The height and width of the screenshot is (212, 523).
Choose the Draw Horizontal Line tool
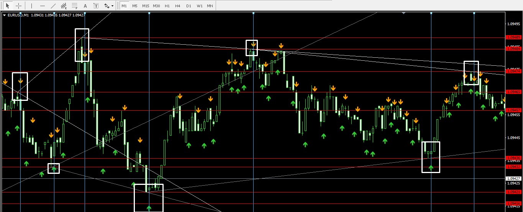tap(42, 6)
